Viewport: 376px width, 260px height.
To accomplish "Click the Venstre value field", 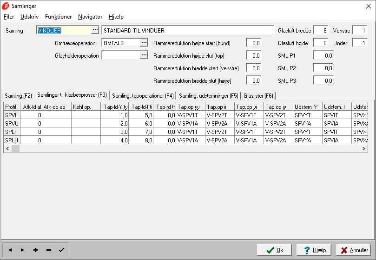I will coord(359,30).
